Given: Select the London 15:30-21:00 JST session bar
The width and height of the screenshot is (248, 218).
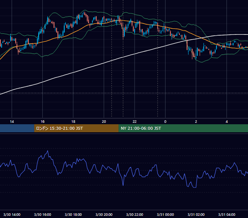Looking at the screenshot, I should 76,128.
